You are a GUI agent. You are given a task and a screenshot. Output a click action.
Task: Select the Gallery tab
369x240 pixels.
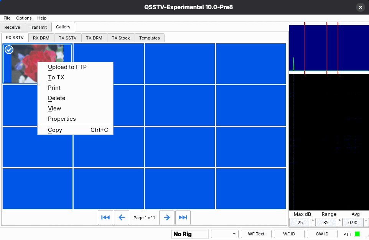tap(63, 27)
